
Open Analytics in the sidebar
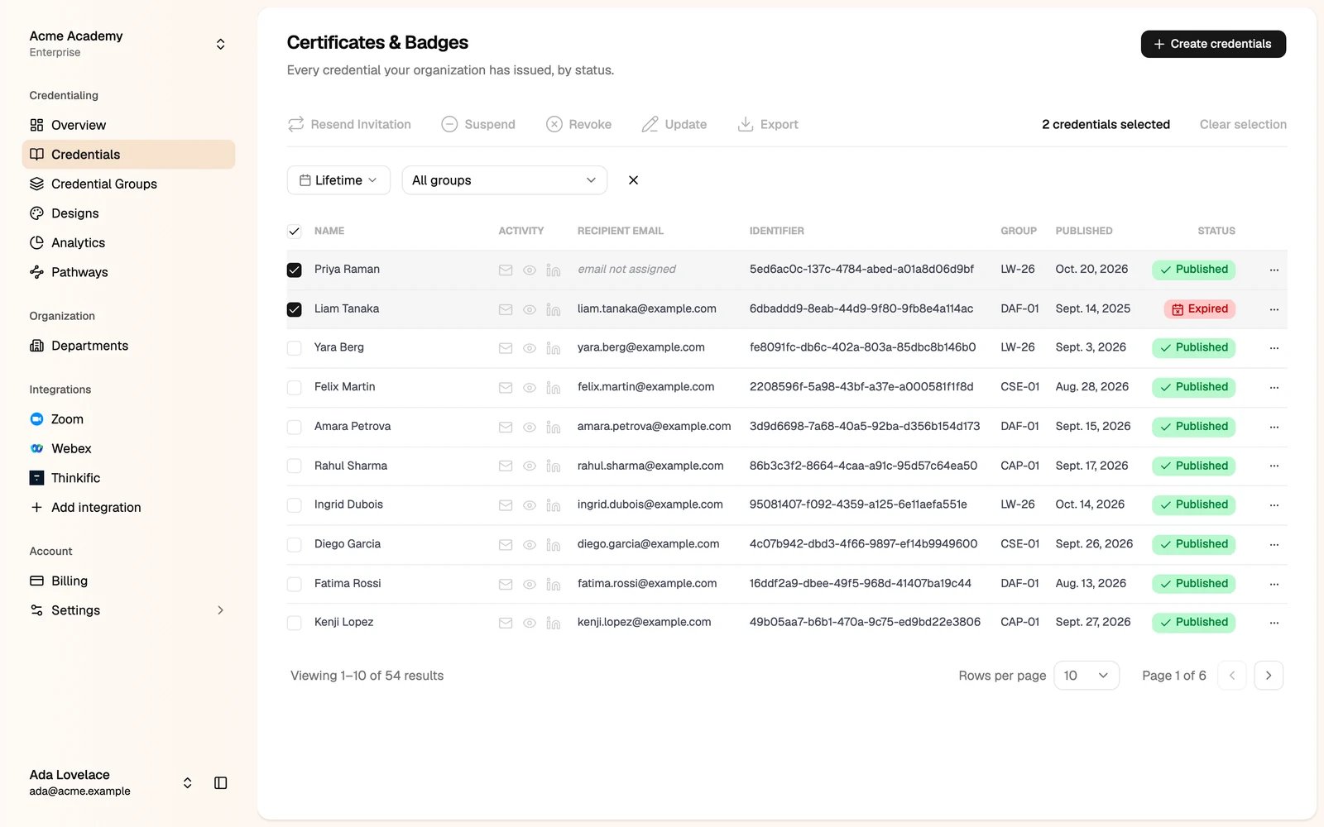(128, 242)
